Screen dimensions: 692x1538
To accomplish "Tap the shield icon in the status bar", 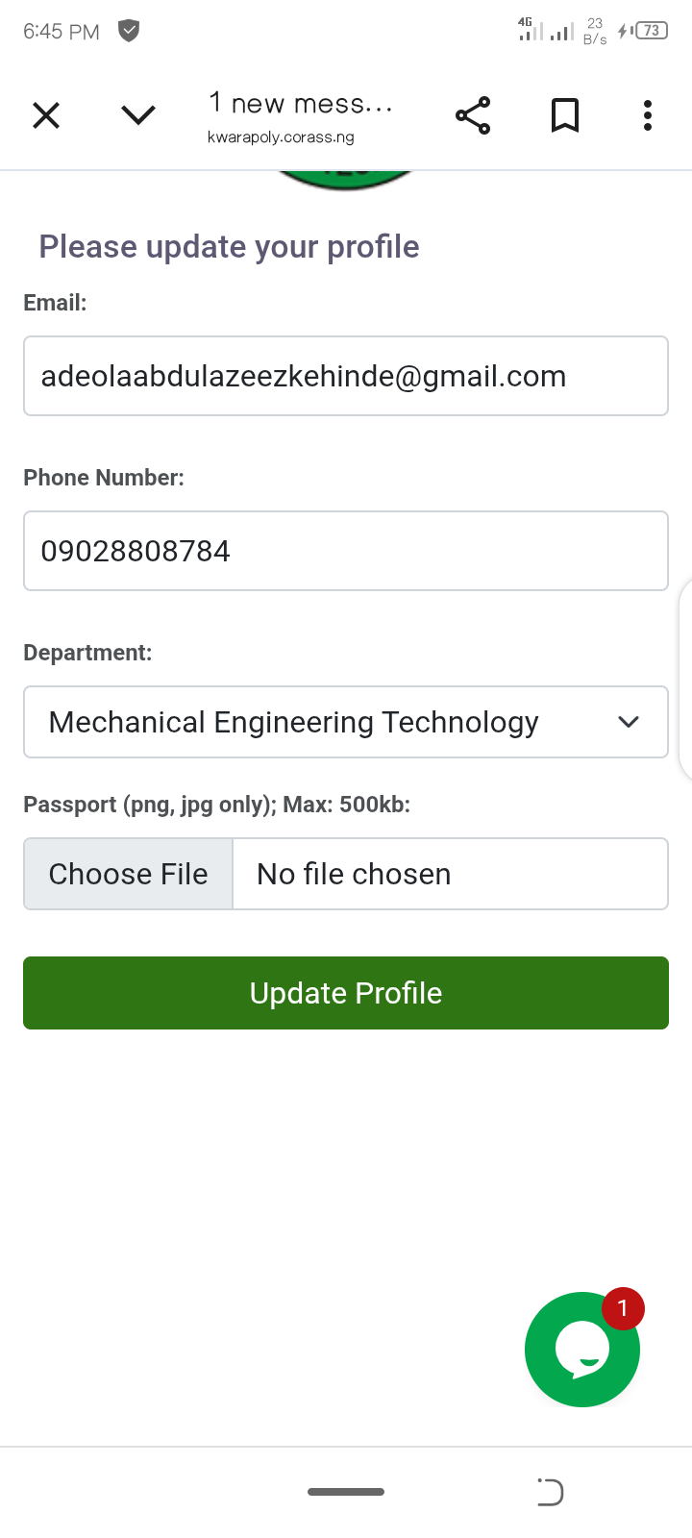I will coord(129,31).
